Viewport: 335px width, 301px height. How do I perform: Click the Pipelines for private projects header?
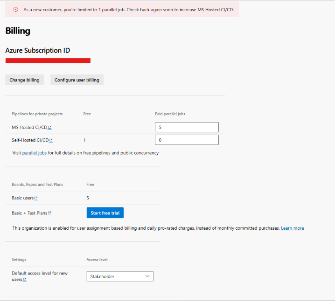37,114
